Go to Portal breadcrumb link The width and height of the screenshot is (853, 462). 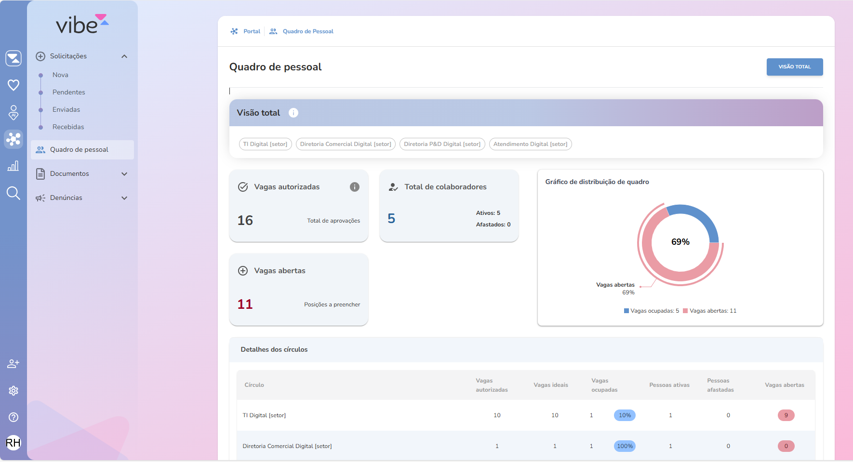[x=252, y=31]
